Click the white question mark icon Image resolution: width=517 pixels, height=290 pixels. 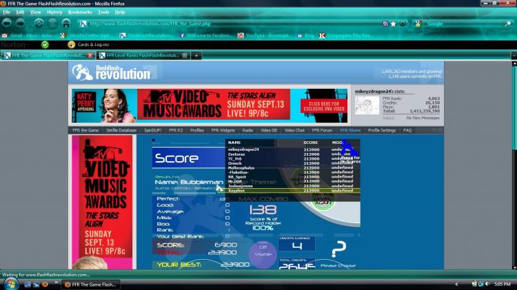338,249
